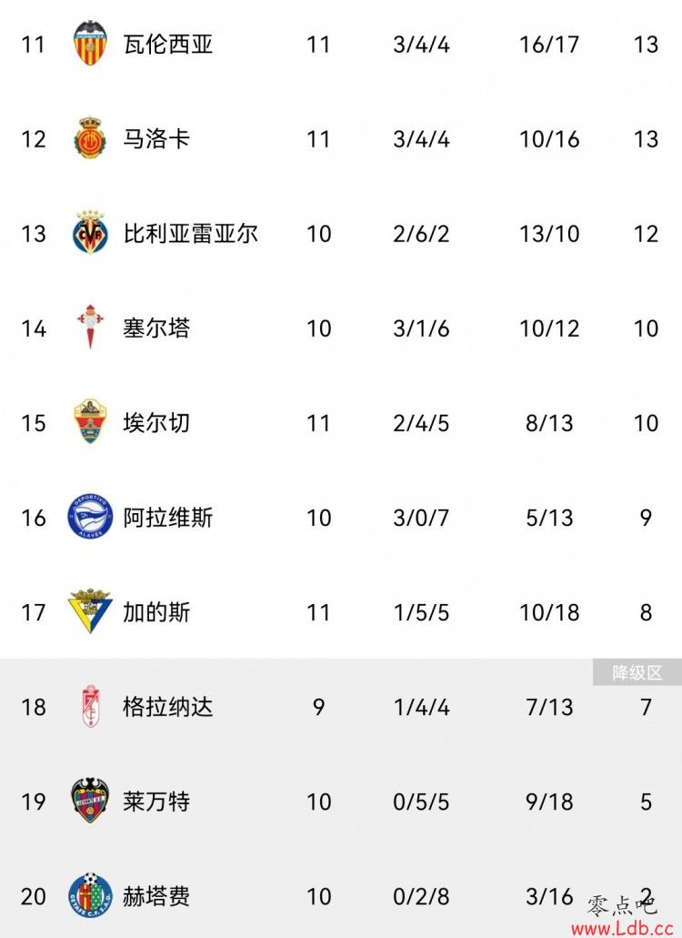Select the 阿拉维斯 team name
Image resolution: width=682 pixels, height=938 pixels.
pyautogui.click(x=168, y=518)
